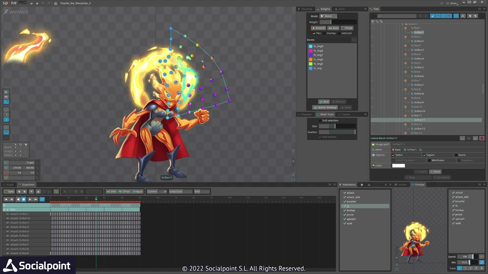Open the Skins tab

340,9
